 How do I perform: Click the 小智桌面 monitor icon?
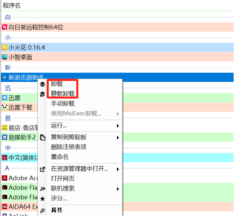coord(4,57)
